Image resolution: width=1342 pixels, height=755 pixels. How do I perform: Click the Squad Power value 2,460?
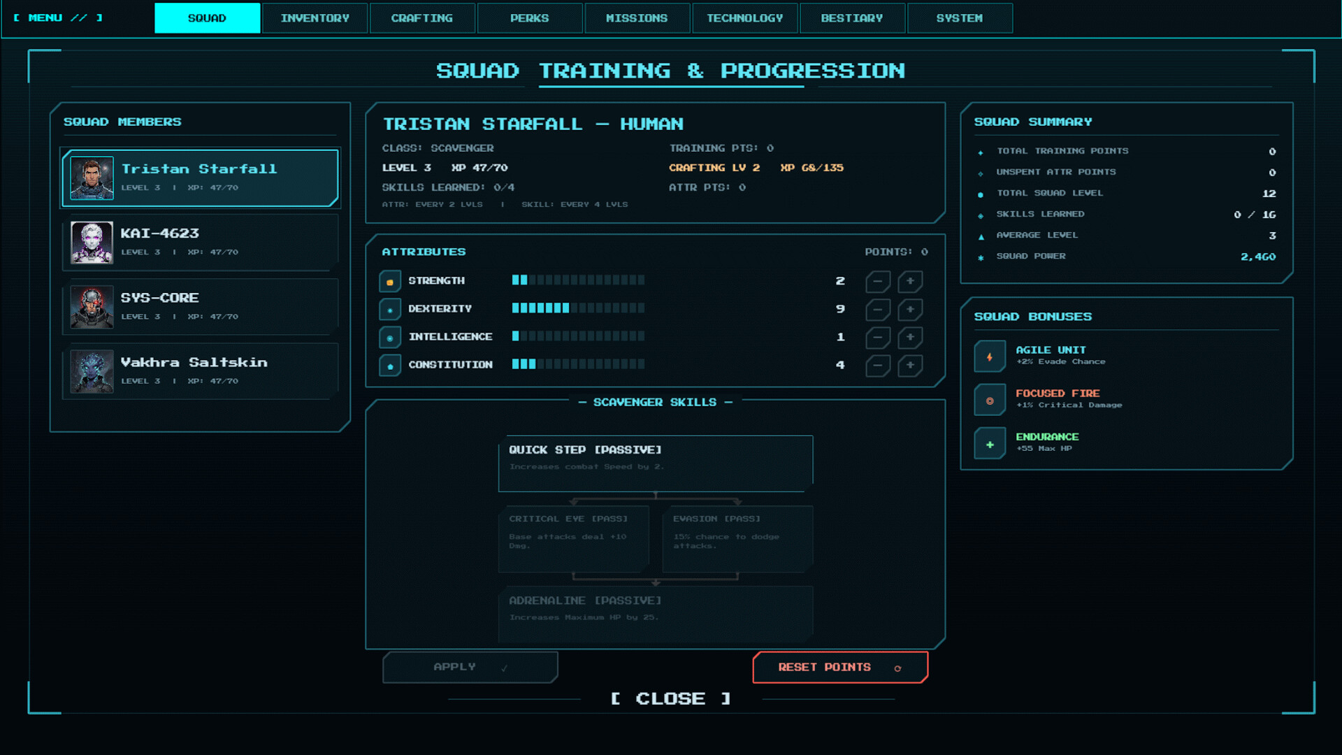point(1258,257)
